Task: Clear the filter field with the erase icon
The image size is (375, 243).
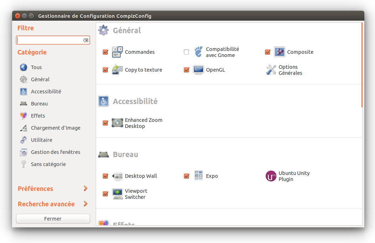Action: pos(86,40)
